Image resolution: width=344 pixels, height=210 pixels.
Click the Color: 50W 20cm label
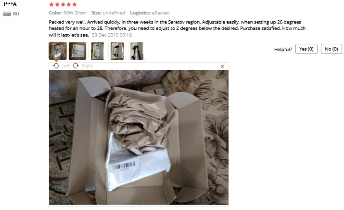67,13
